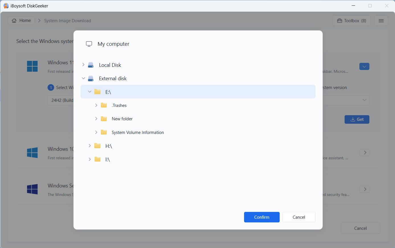Screen dimensions: 395x248
Task: Collapse the External disk tree node
Action: 83,78
